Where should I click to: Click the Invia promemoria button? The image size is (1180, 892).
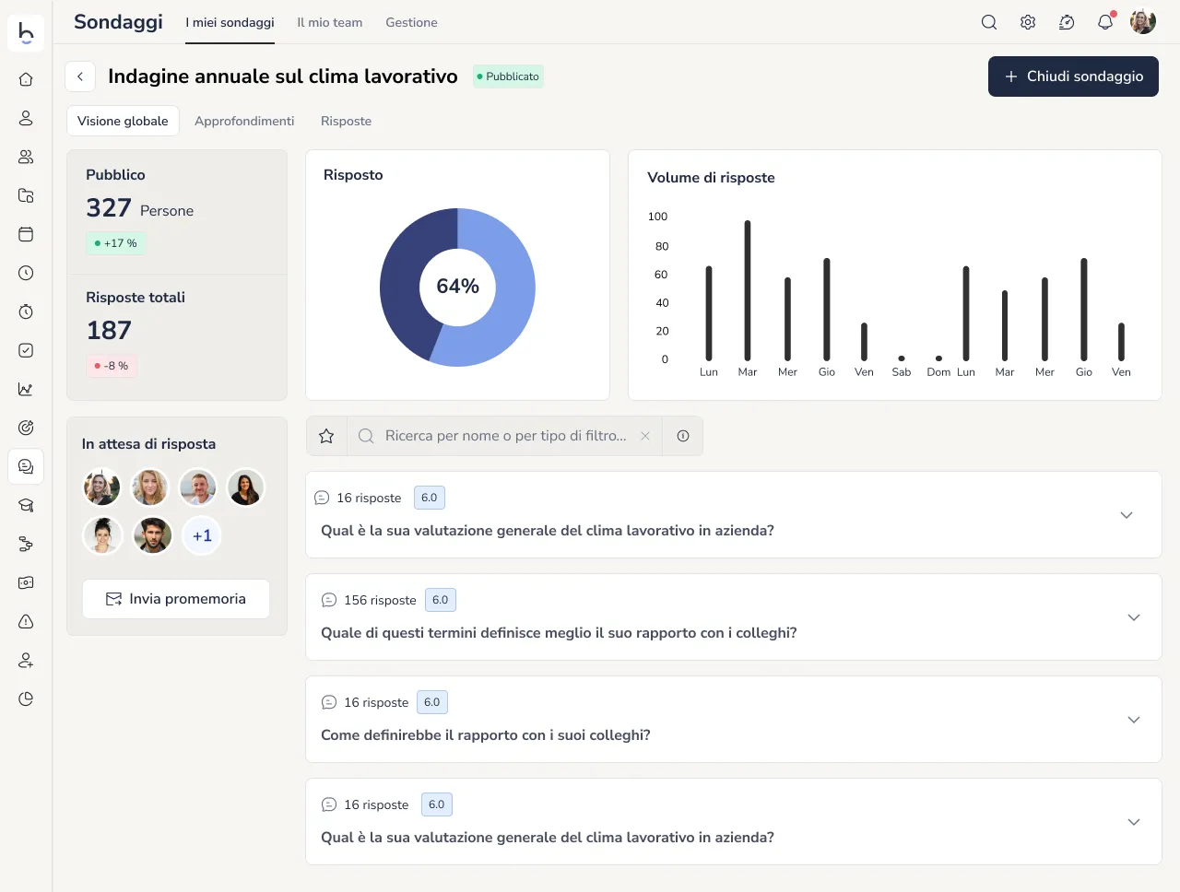[176, 599]
